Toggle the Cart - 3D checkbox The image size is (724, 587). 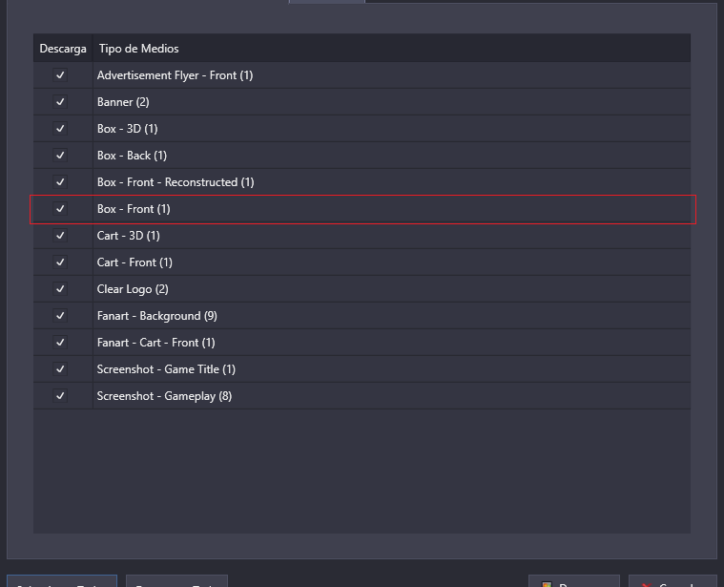coord(60,236)
